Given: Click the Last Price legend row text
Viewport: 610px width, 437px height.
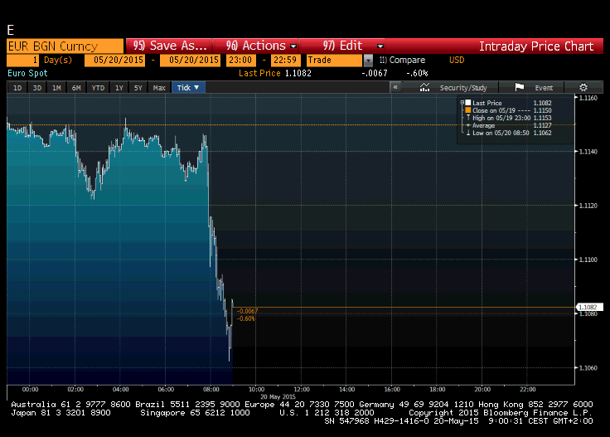Looking at the screenshot, I should [x=487, y=103].
